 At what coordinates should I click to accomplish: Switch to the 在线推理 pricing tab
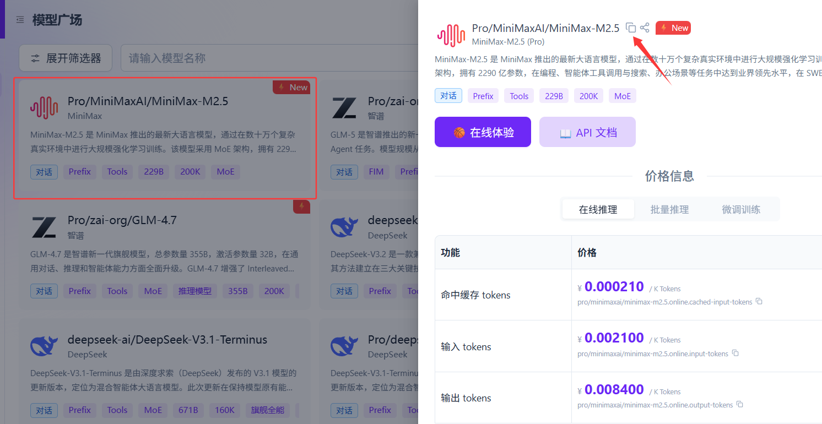[598, 209]
